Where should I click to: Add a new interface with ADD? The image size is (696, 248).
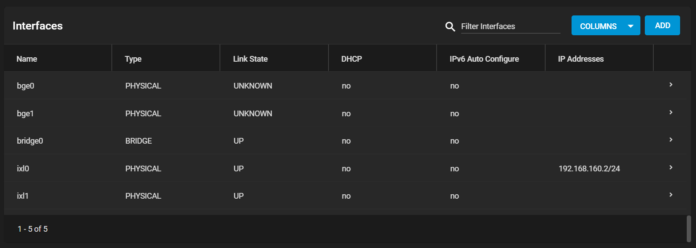click(x=662, y=26)
